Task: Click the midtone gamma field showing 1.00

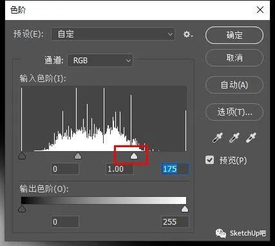Action: point(120,169)
